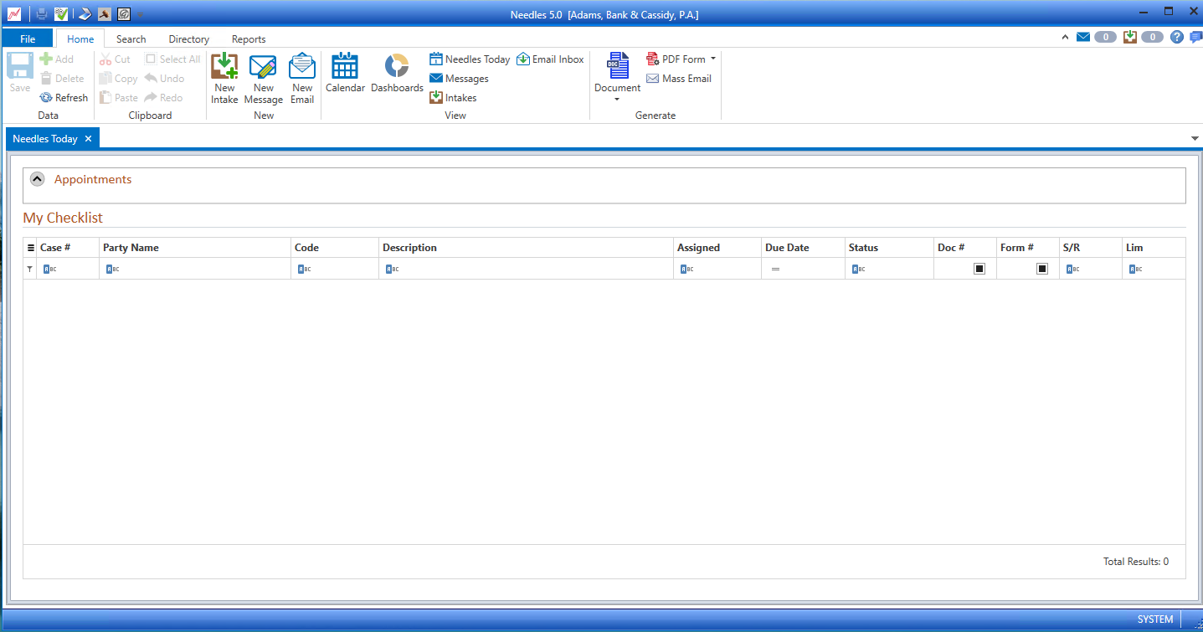
Task: Click the Description filter field
Action: [527, 269]
